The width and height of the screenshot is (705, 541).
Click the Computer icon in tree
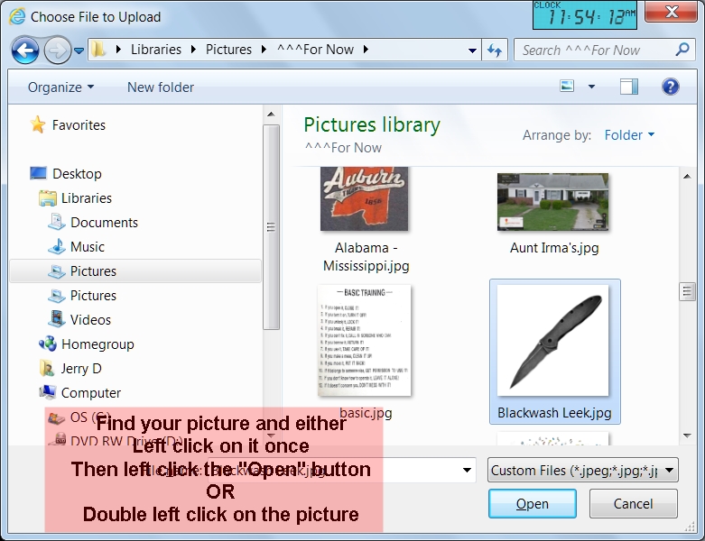[47, 392]
